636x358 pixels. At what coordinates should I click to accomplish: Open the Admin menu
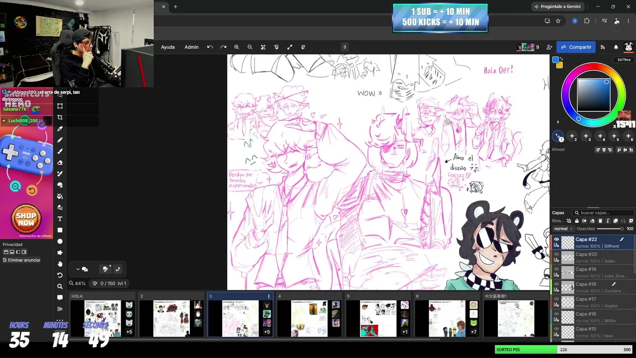pos(191,47)
